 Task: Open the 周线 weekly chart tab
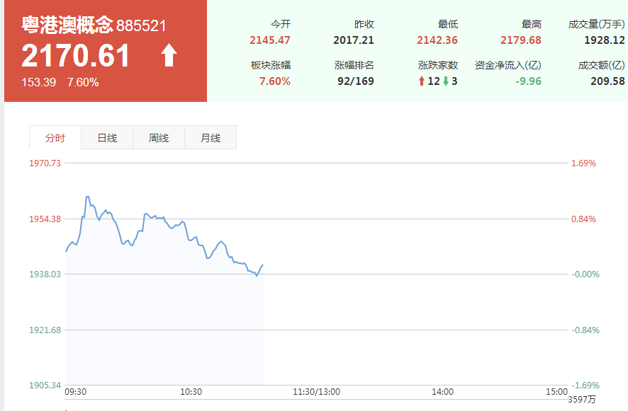click(x=159, y=137)
